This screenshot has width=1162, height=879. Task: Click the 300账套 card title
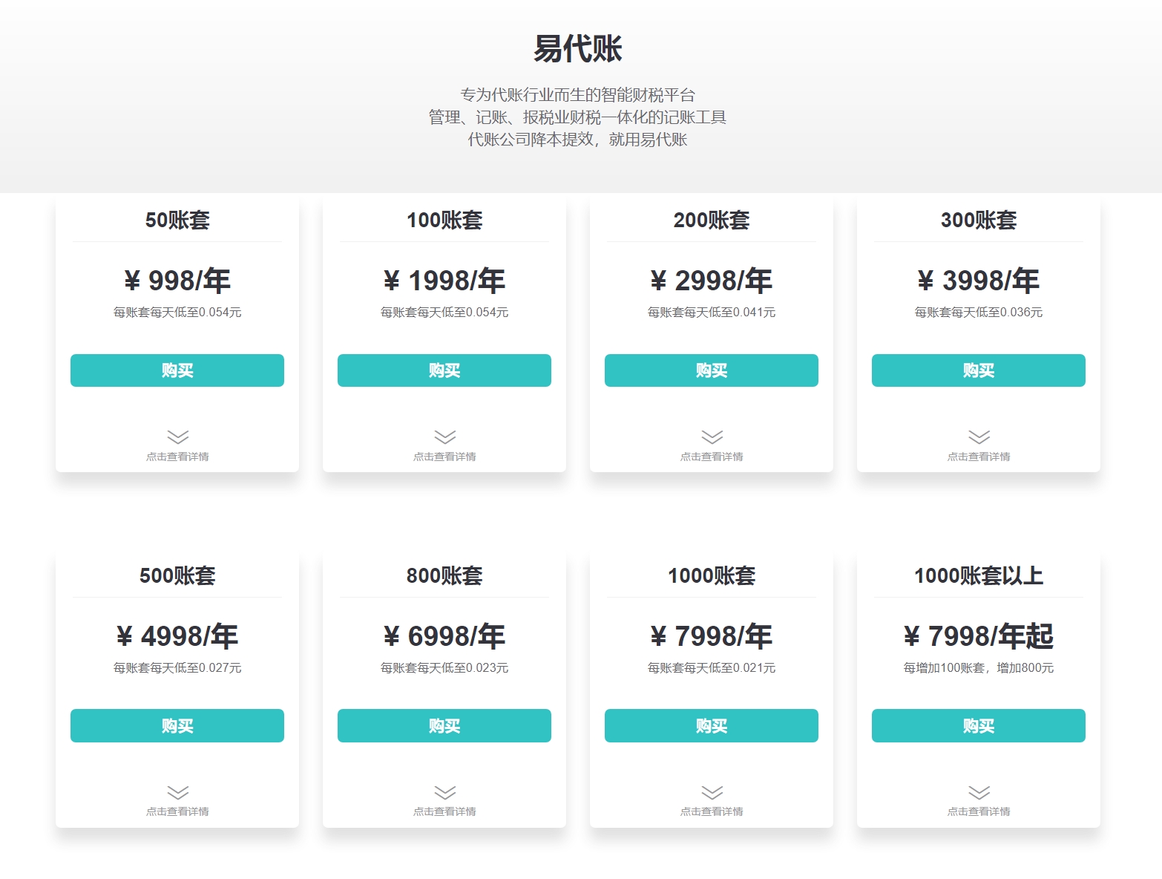(x=979, y=220)
